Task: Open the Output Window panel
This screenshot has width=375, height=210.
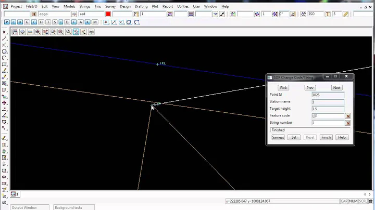Action: [30, 207]
